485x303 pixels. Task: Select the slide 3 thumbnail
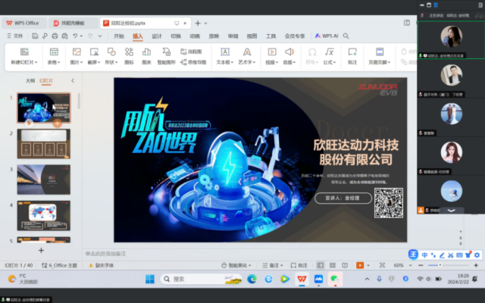click(x=44, y=179)
